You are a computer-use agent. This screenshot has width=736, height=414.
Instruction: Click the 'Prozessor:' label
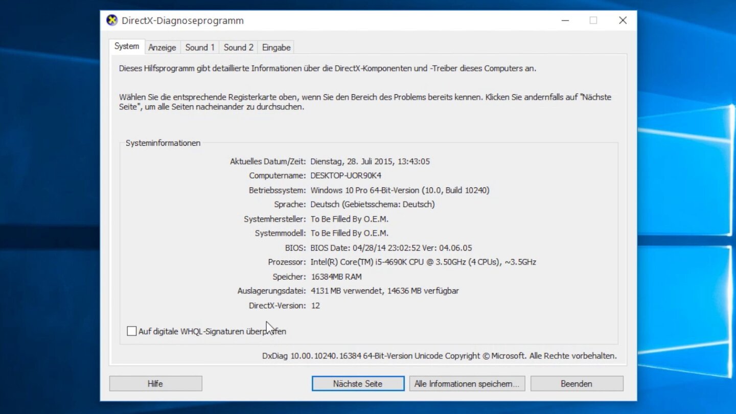[x=287, y=262]
